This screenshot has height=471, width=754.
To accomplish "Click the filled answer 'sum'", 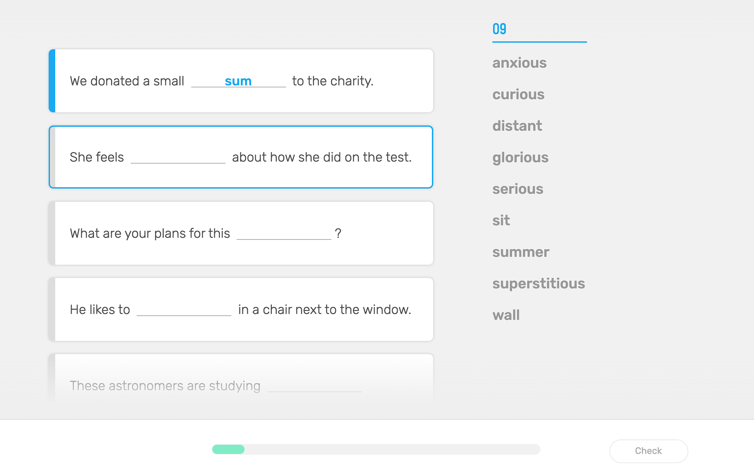I will click(238, 81).
